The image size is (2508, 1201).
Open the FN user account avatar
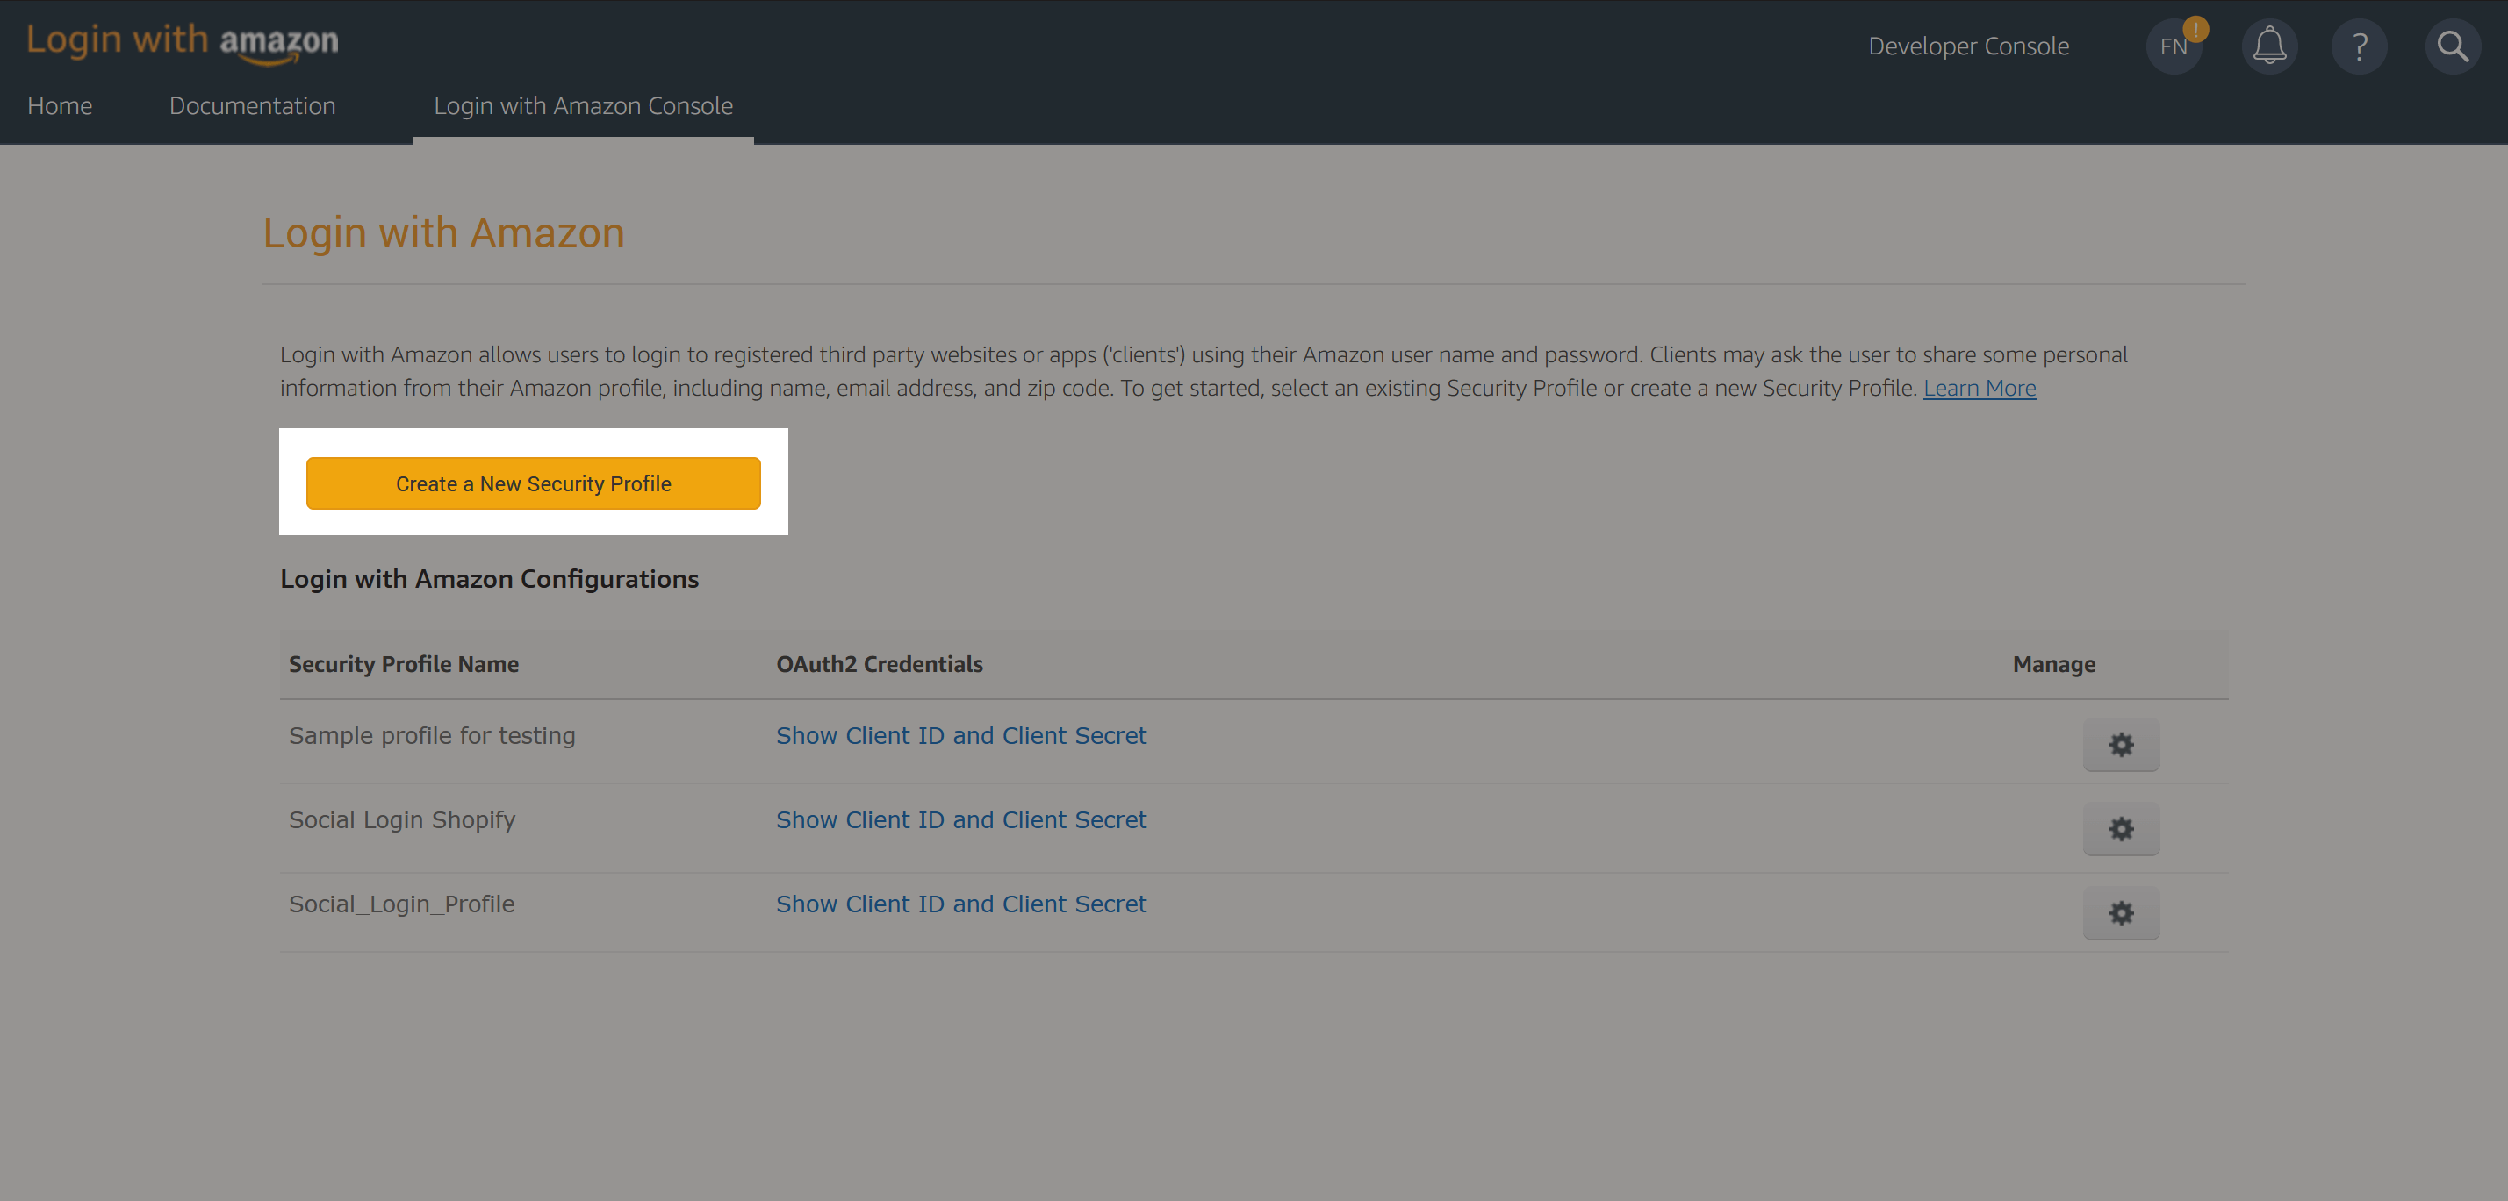tap(2174, 46)
